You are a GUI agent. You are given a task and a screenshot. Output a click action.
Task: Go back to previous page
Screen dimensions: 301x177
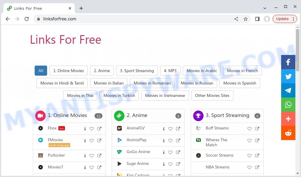click(x=8, y=19)
